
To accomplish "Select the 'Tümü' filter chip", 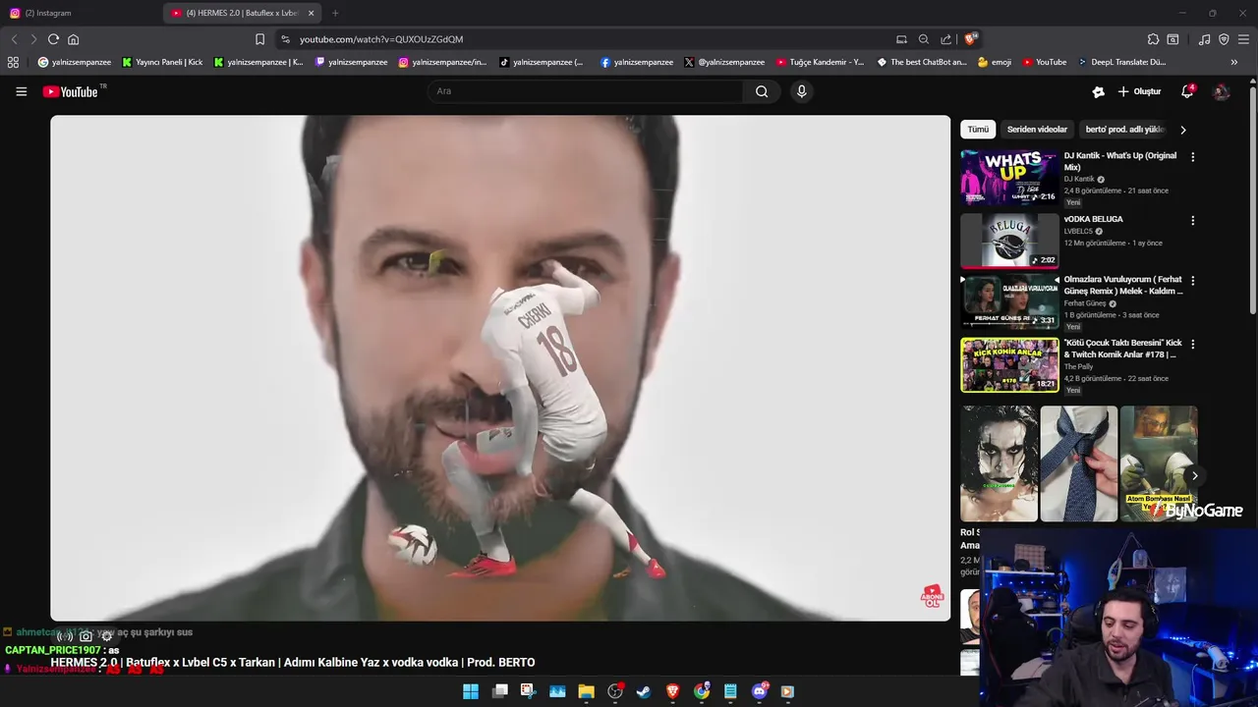I will [978, 130].
